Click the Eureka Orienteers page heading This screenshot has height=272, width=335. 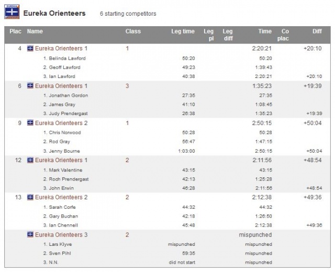click(54, 13)
